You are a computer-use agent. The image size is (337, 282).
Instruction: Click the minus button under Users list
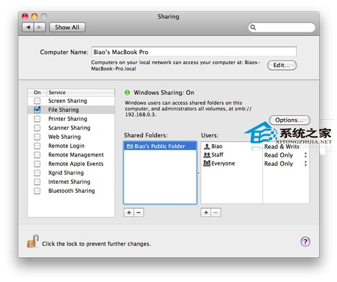(216, 212)
